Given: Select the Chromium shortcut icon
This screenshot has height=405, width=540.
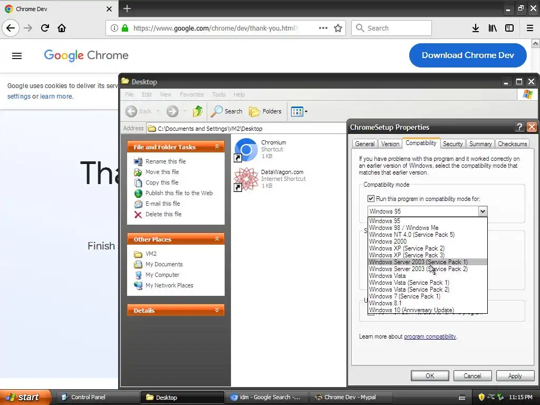Looking at the screenshot, I should 246,149.
